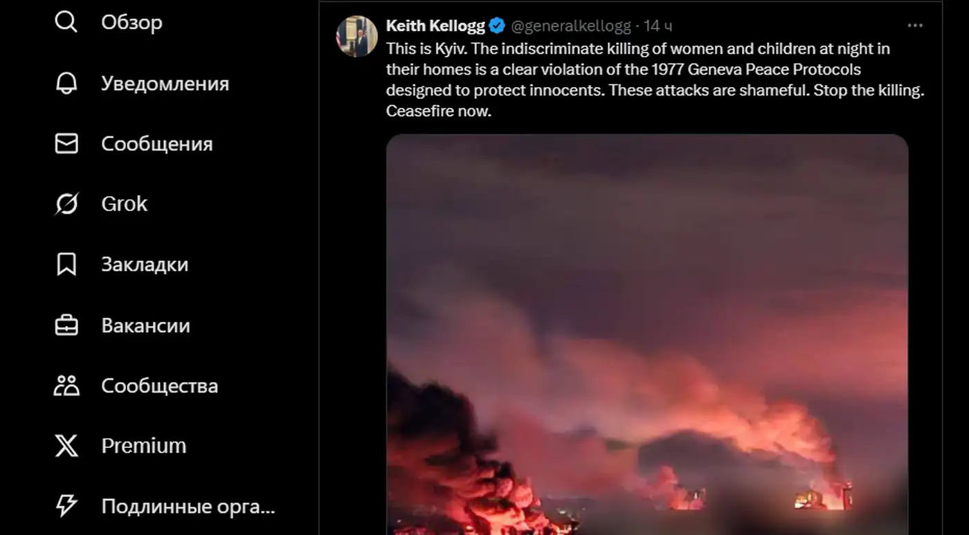Click the 14 ч tweet timestamp
This screenshot has width=969, height=535.
coord(658,26)
